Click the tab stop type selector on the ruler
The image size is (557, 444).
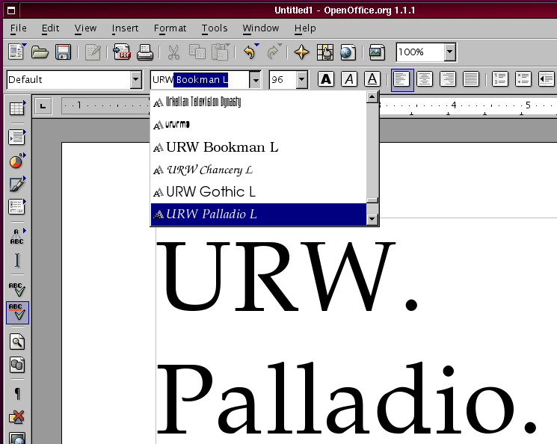43,106
